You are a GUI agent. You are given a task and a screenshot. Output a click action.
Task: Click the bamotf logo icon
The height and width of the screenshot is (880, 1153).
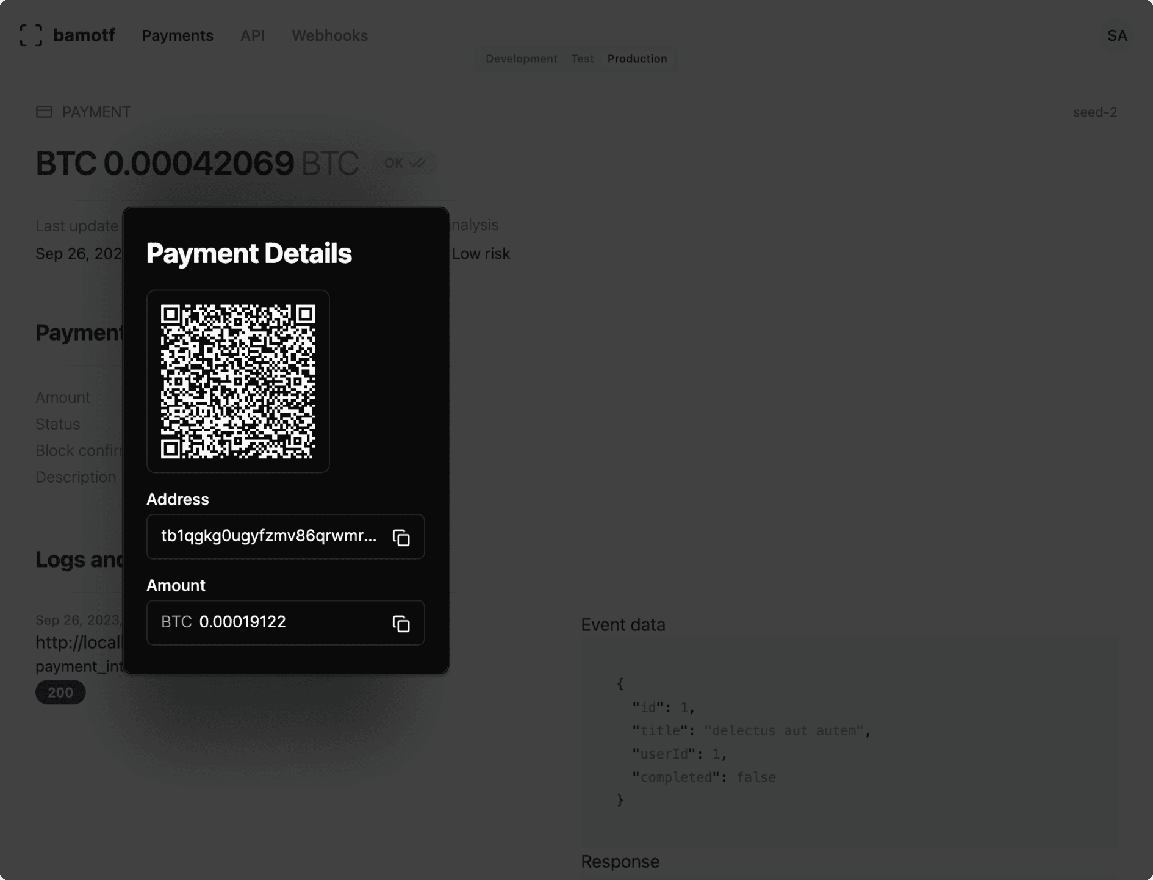tap(31, 35)
